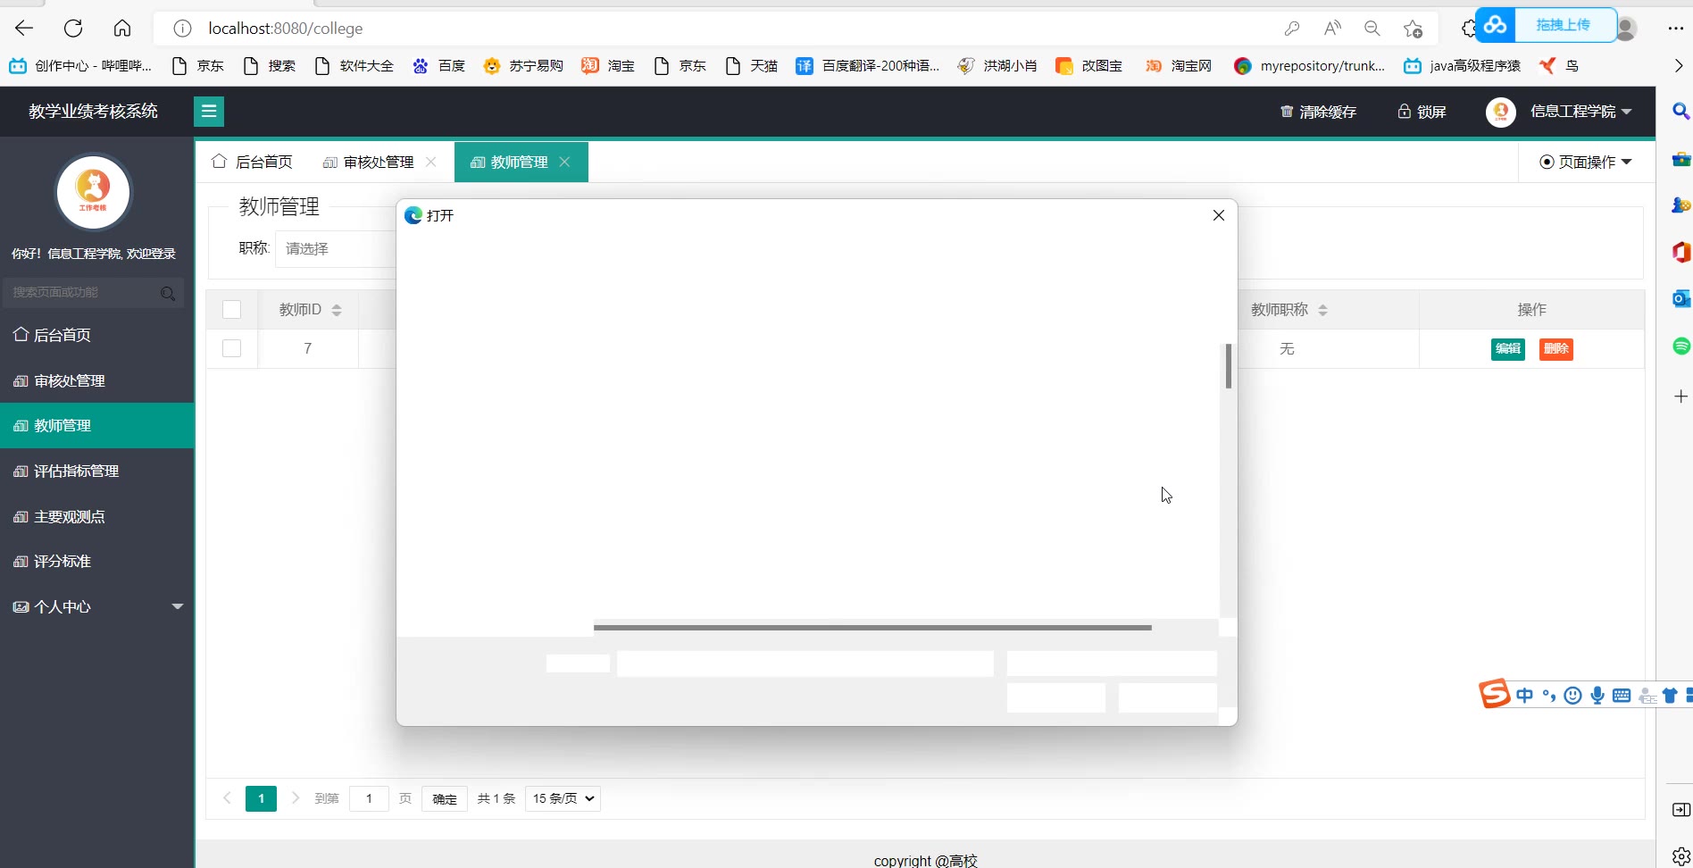Click the browser back arrow
Image resolution: width=1693 pixels, height=868 pixels.
tap(24, 29)
